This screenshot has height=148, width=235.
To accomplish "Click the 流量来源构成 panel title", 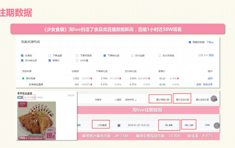I will [31, 42].
